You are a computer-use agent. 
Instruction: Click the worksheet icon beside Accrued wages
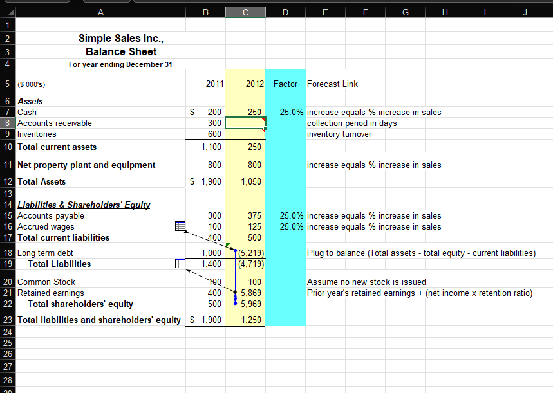tap(180, 226)
